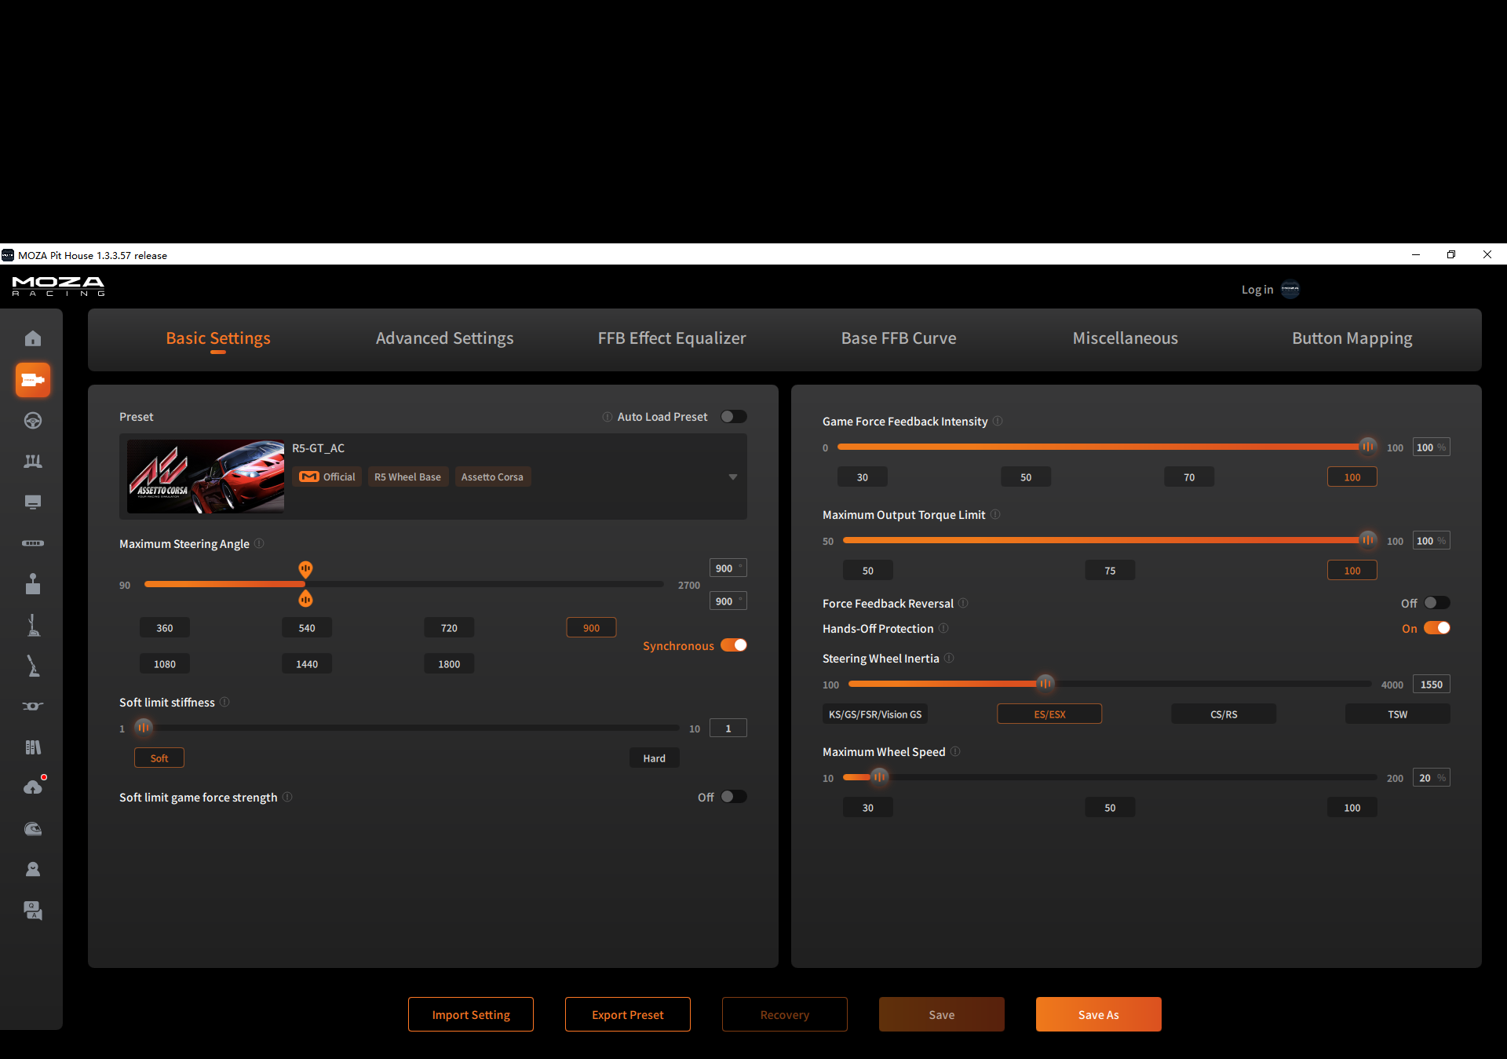Viewport: 1507px width, 1059px height.
Task: Enable Auto Load Preset toggle
Action: (x=733, y=417)
